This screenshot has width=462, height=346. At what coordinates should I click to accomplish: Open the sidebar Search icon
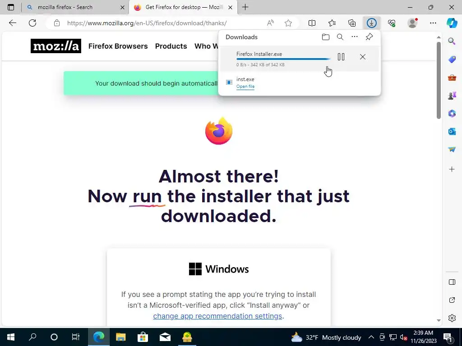coord(452,41)
